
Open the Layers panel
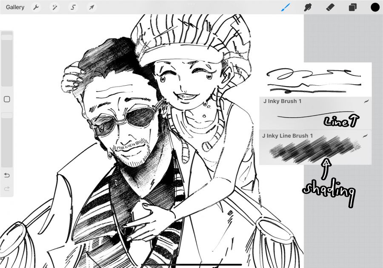(353, 7)
